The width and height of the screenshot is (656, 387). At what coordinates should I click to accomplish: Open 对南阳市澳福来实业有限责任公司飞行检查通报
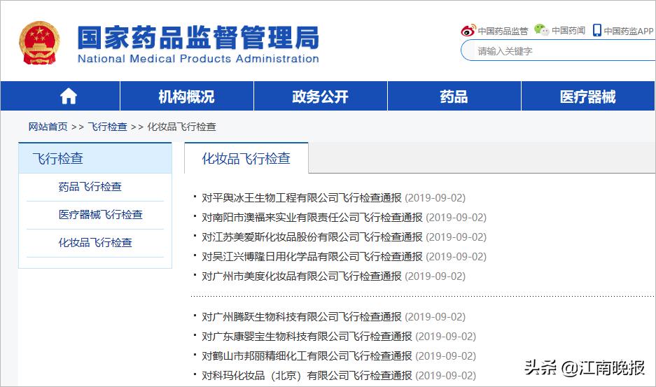click(312, 217)
